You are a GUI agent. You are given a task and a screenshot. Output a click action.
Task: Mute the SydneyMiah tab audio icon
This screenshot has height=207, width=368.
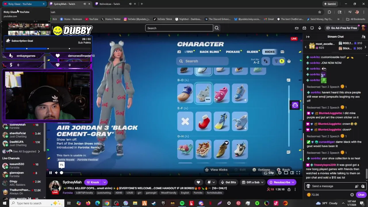point(85,4)
